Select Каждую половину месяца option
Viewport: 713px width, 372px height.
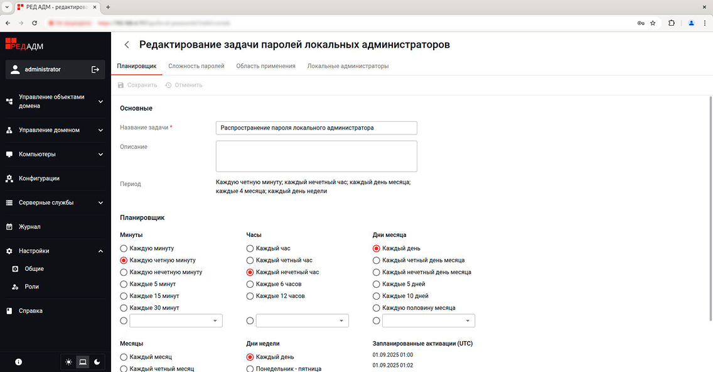click(x=376, y=308)
